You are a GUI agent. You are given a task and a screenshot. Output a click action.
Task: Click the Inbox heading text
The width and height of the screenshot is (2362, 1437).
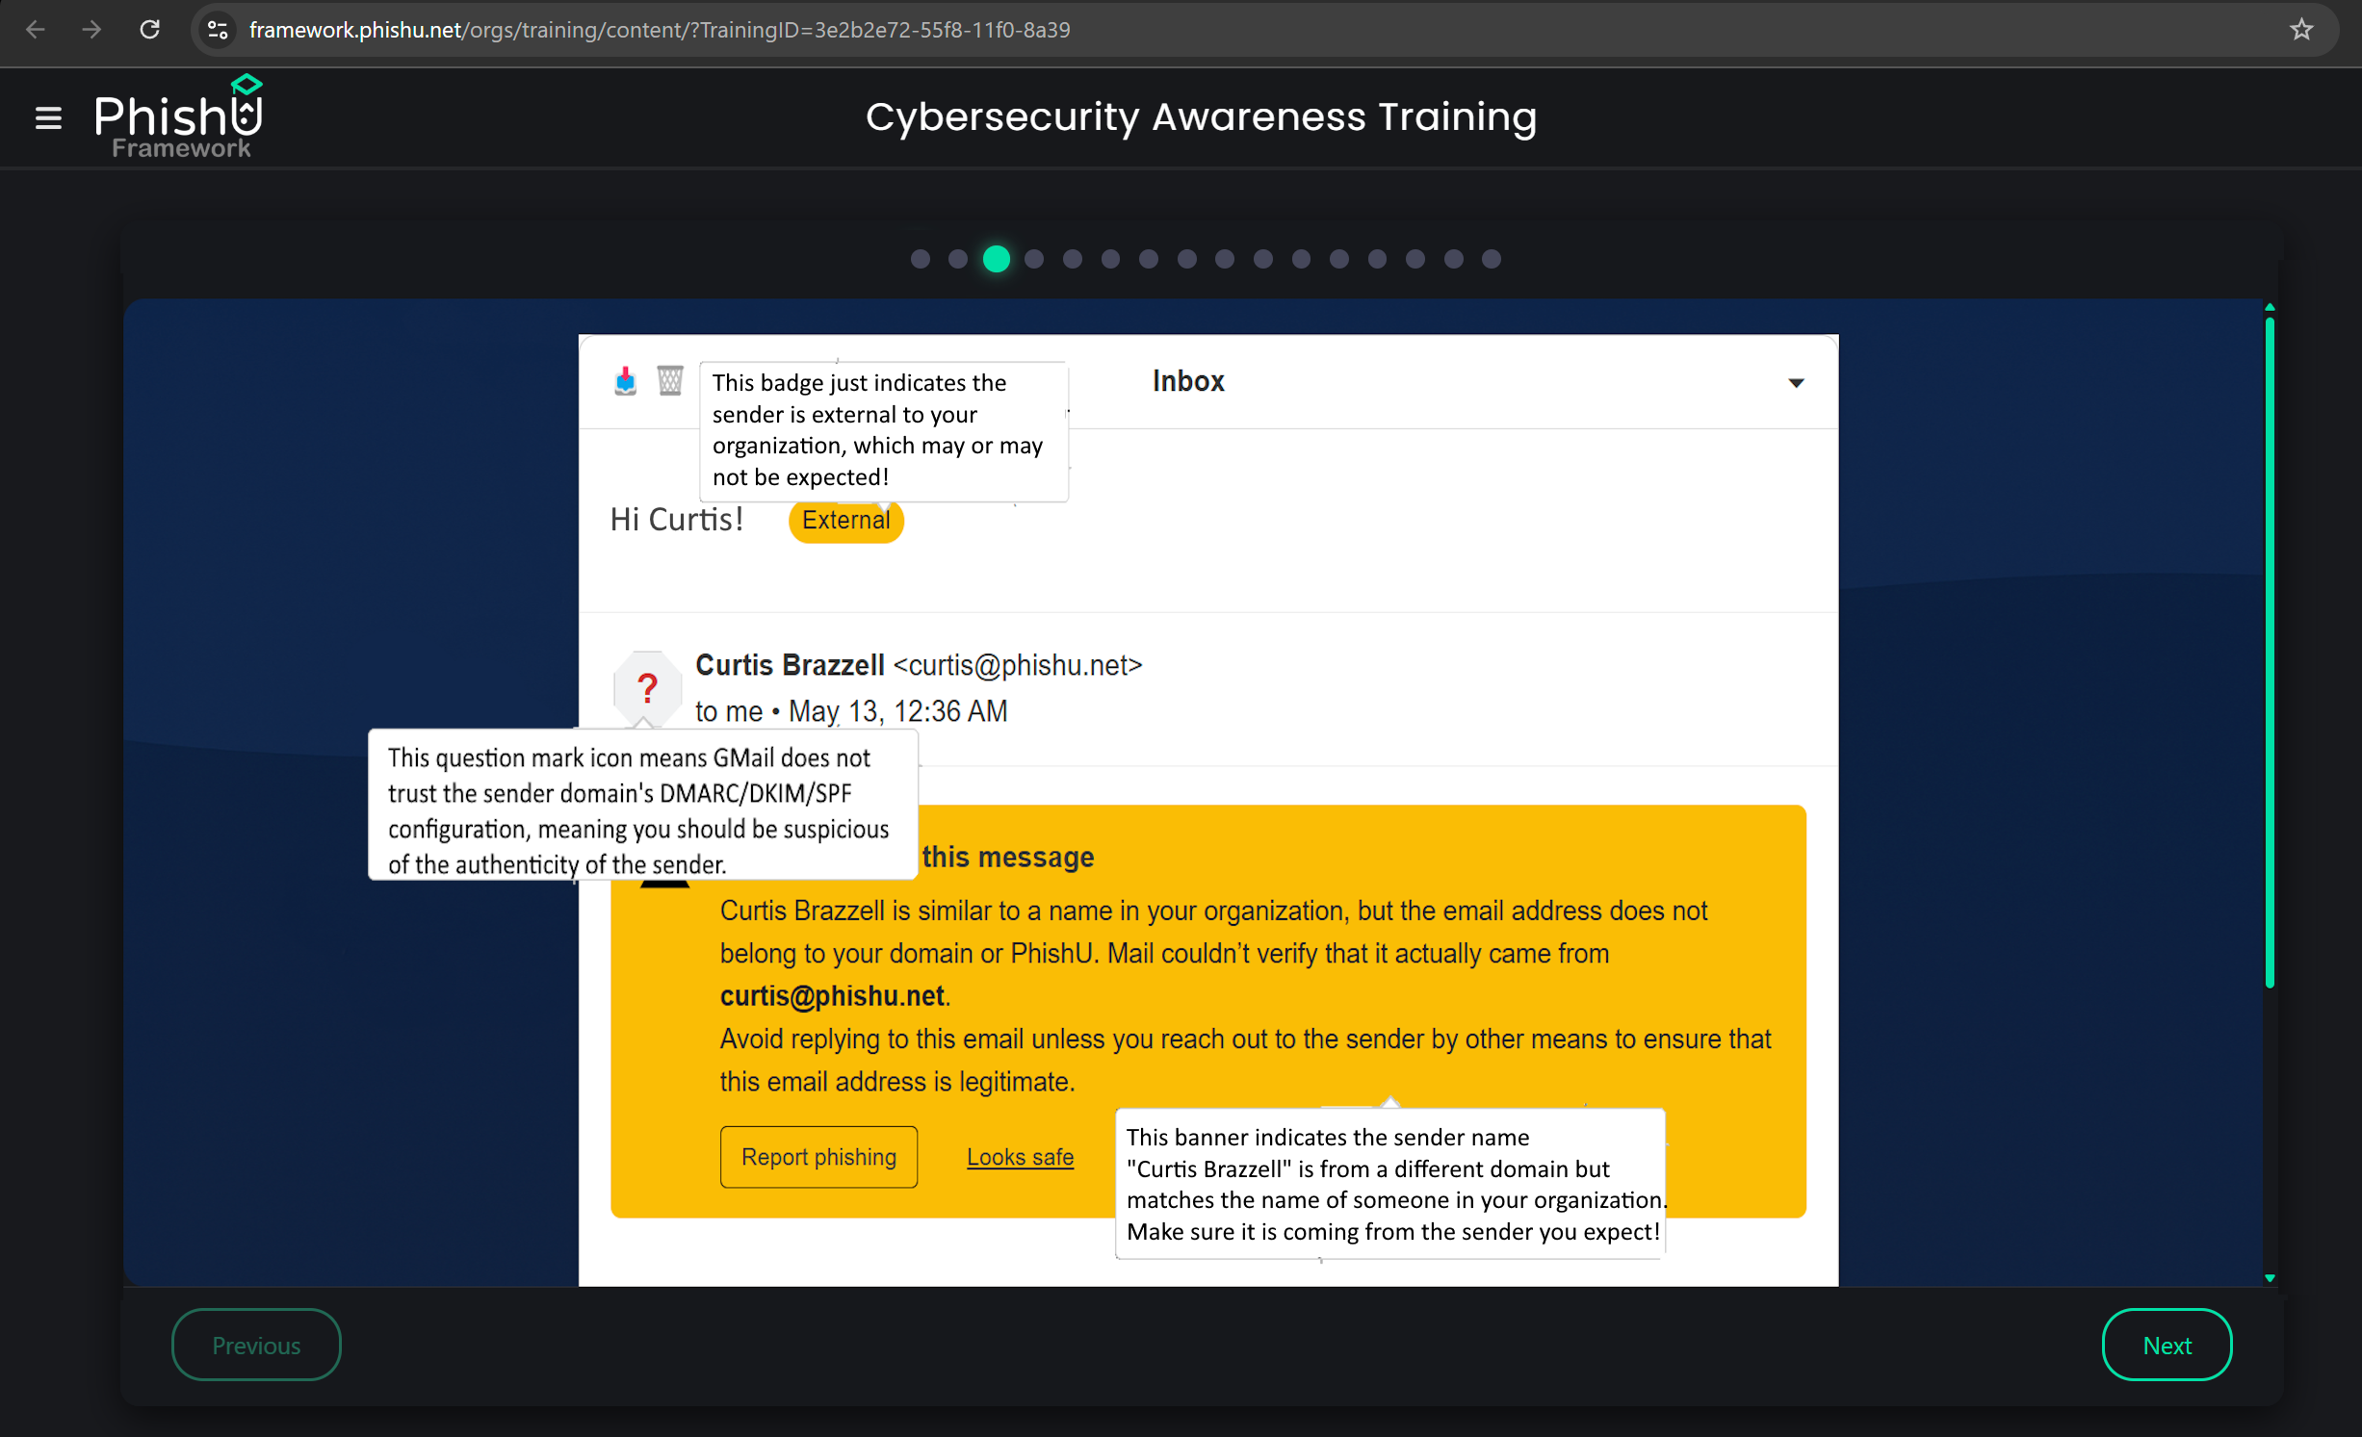pyautogui.click(x=1188, y=381)
